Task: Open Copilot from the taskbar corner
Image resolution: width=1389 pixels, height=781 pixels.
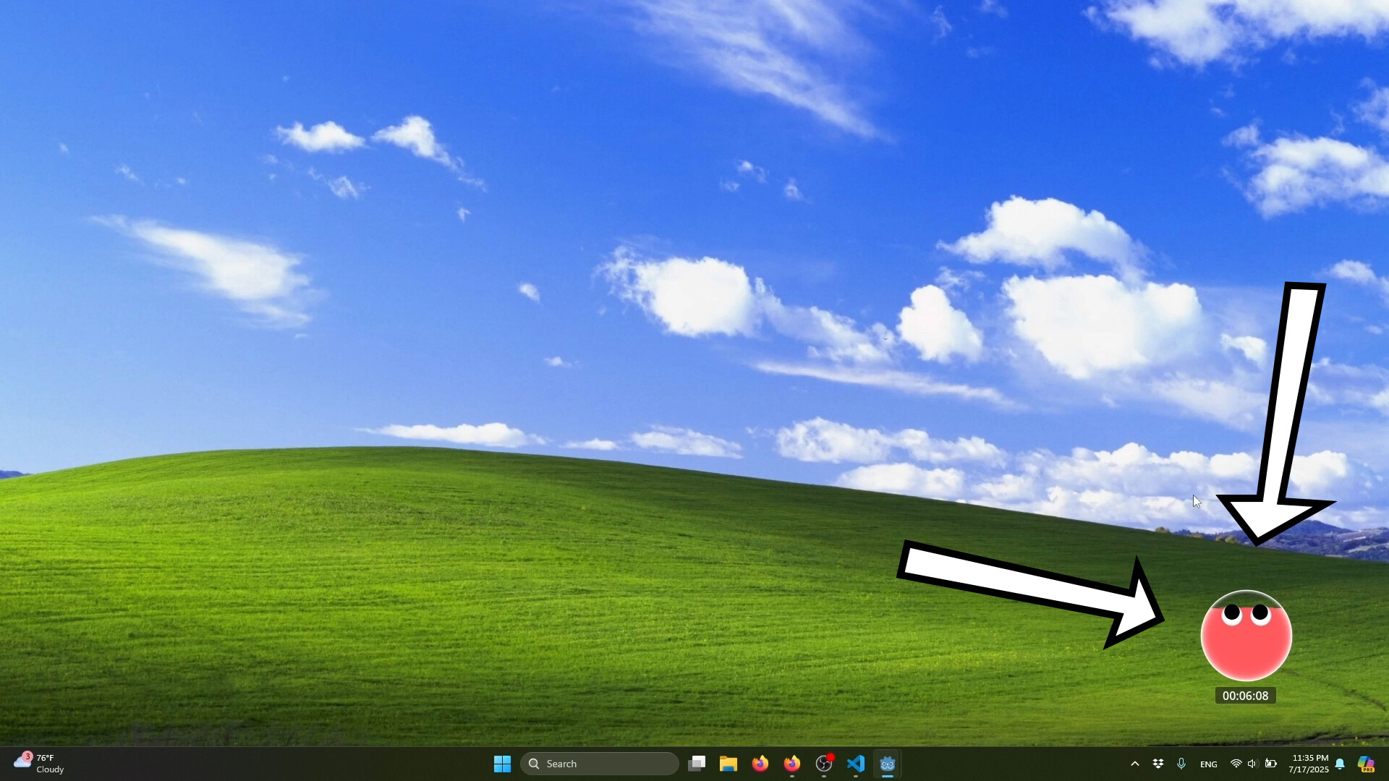Action: tap(1367, 764)
